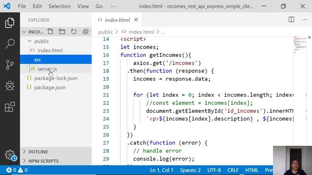312x175 pixels.
Task: Switch to the index.html editor tab
Action: point(117,20)
